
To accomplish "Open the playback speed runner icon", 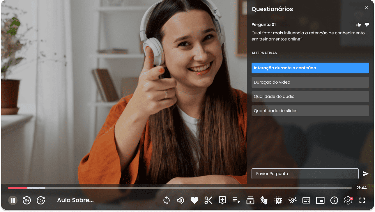I will point(292,200).
